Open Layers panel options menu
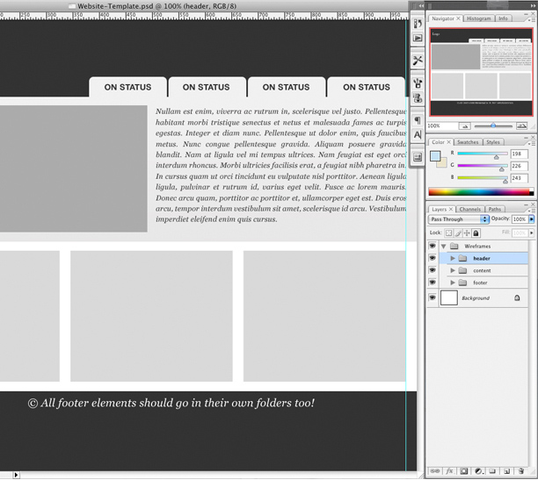538x480 pixels. tap(533, 210)
